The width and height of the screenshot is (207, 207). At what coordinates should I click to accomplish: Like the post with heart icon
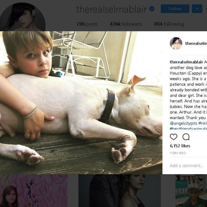tap(174, 137)
